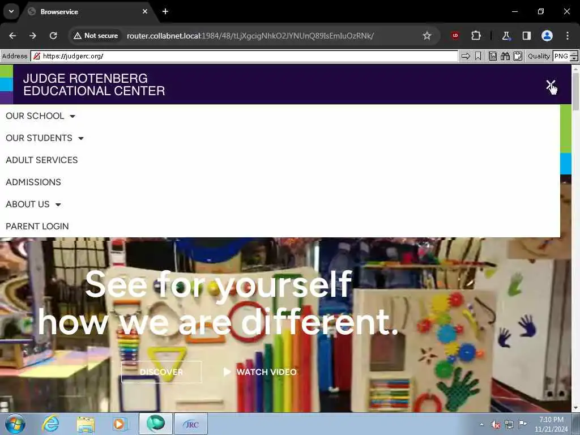The image size is (580, 435).
Task: Expand the OUR STUDENTS dropdown arrow
Action: coord(80,138)
